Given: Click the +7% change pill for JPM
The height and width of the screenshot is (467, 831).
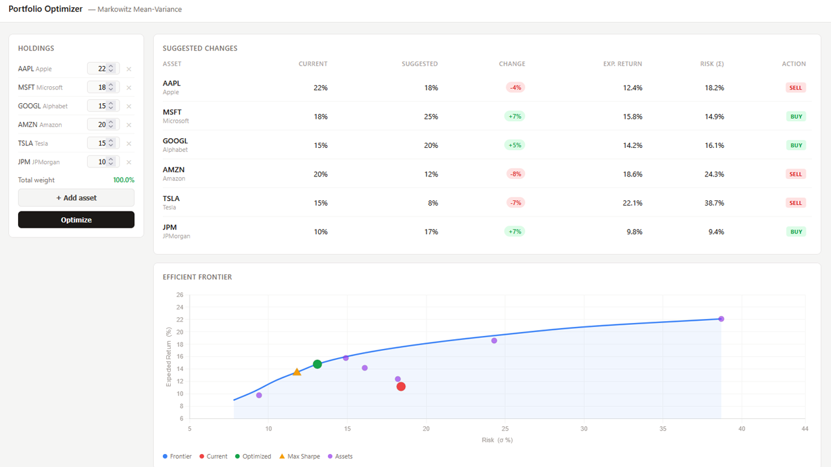Looking at the screenshot, I should click(x=515, y=232).
